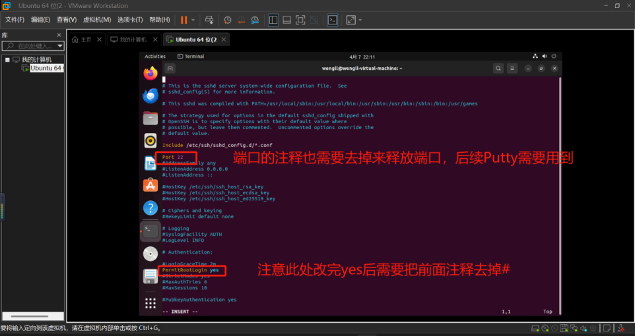
Task: Close the 主页 tab
Action: (99, 40)
